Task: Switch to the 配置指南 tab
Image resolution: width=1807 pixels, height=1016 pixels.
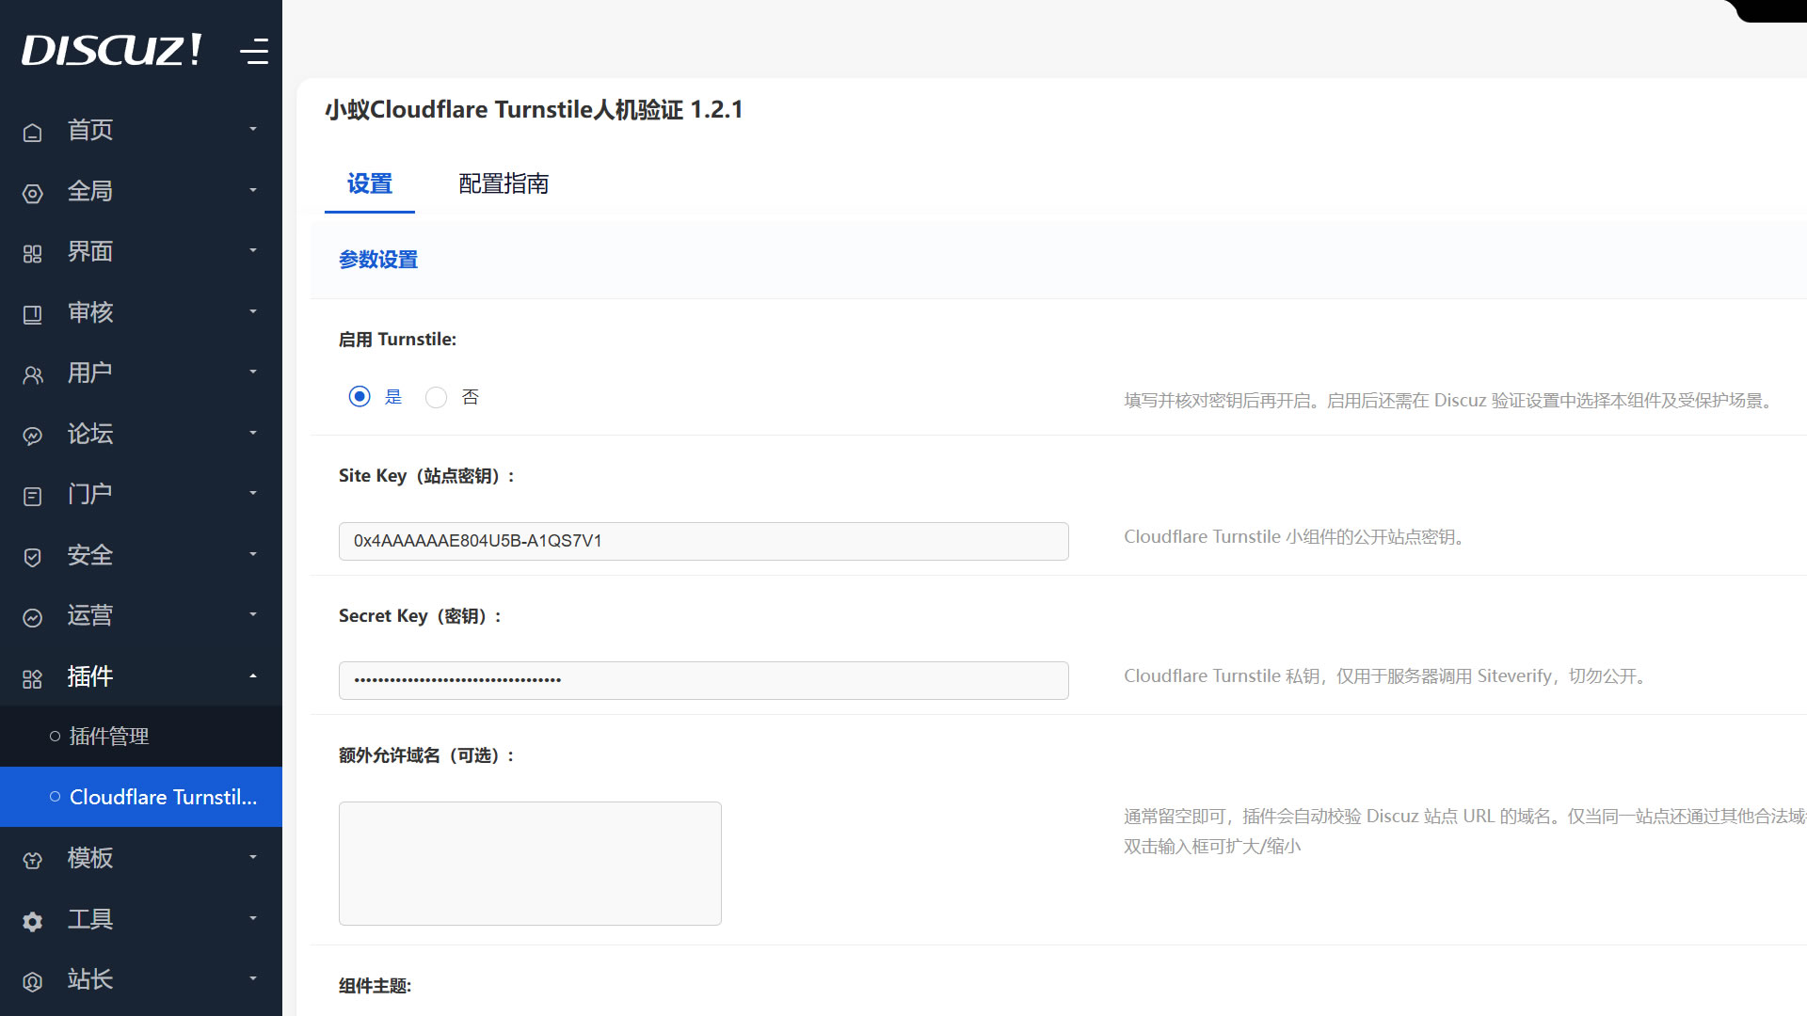Action: point(504,184)
